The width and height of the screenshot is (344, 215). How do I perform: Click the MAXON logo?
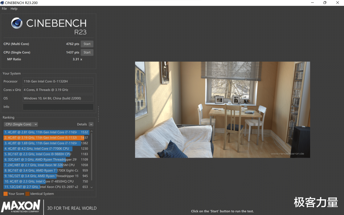21,206
